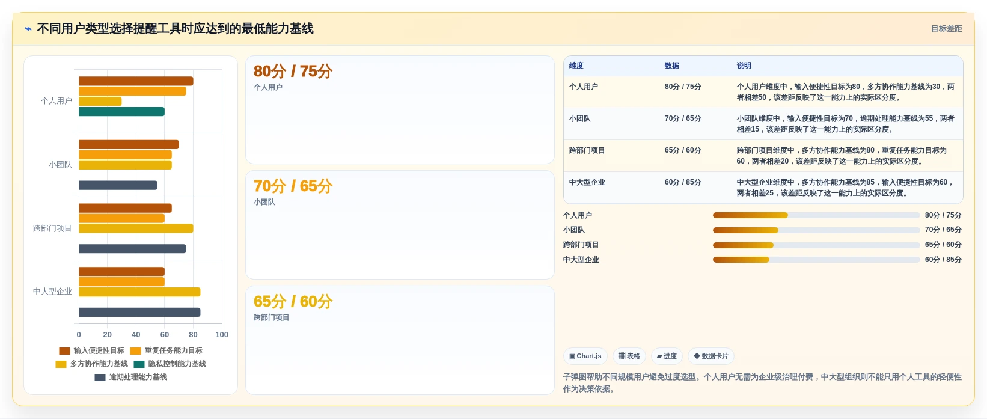987x419 pixels.
Task: Toggle the 多方协作能力基线 legend swatch
Action: click(61, 364)
